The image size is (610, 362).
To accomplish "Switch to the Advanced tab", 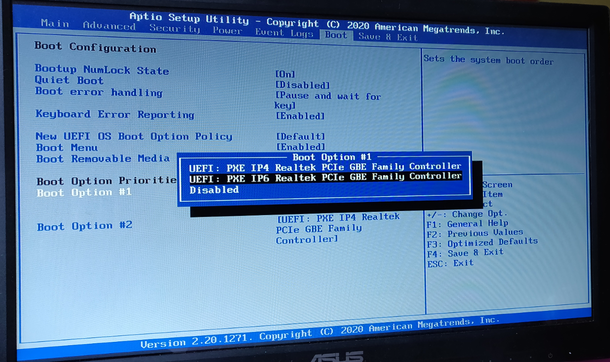I will pyautogui.click(x=109, y=26).
